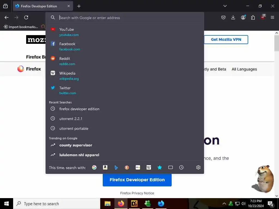Select the YouTube suggestion
The width and height of the screenshot is (279, 209).
point(125,32)
